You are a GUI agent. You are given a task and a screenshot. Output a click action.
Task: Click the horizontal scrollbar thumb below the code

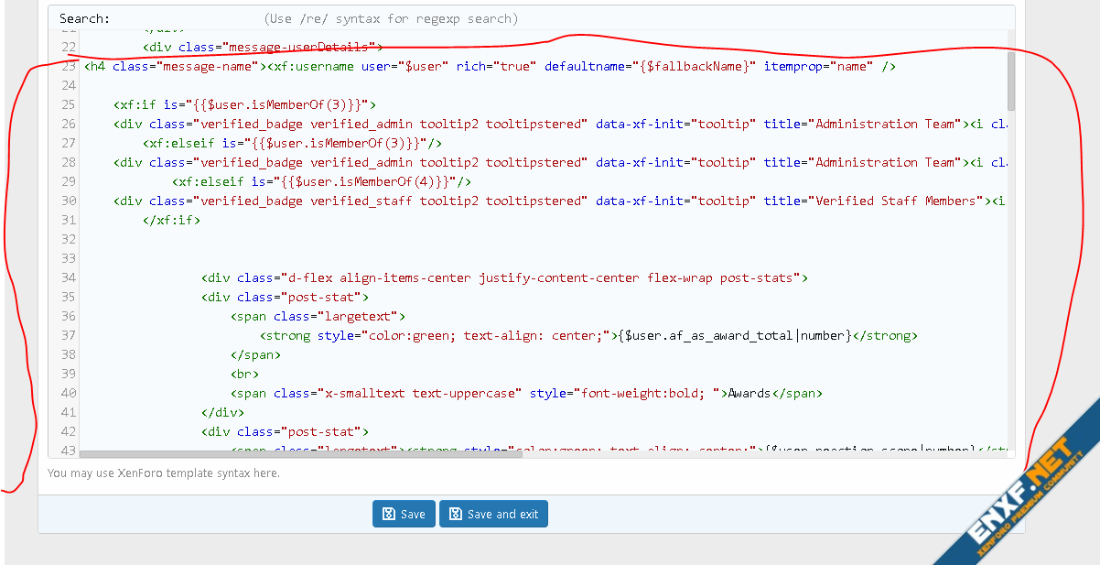(300, 453)
